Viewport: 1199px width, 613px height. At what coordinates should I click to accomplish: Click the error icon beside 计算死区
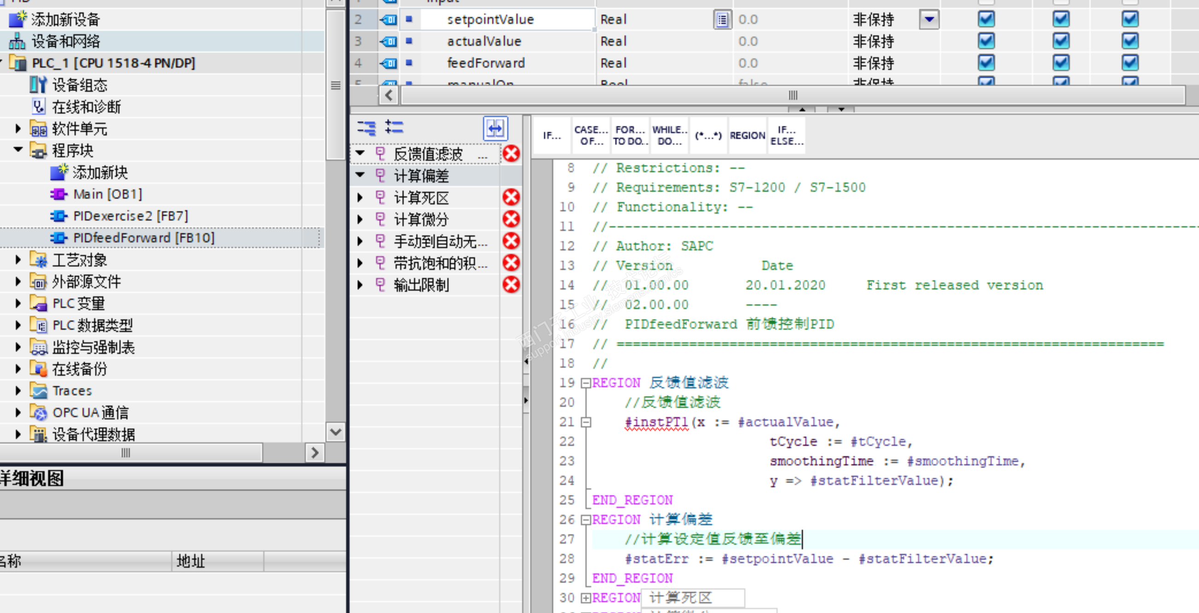tap(510, 197)
